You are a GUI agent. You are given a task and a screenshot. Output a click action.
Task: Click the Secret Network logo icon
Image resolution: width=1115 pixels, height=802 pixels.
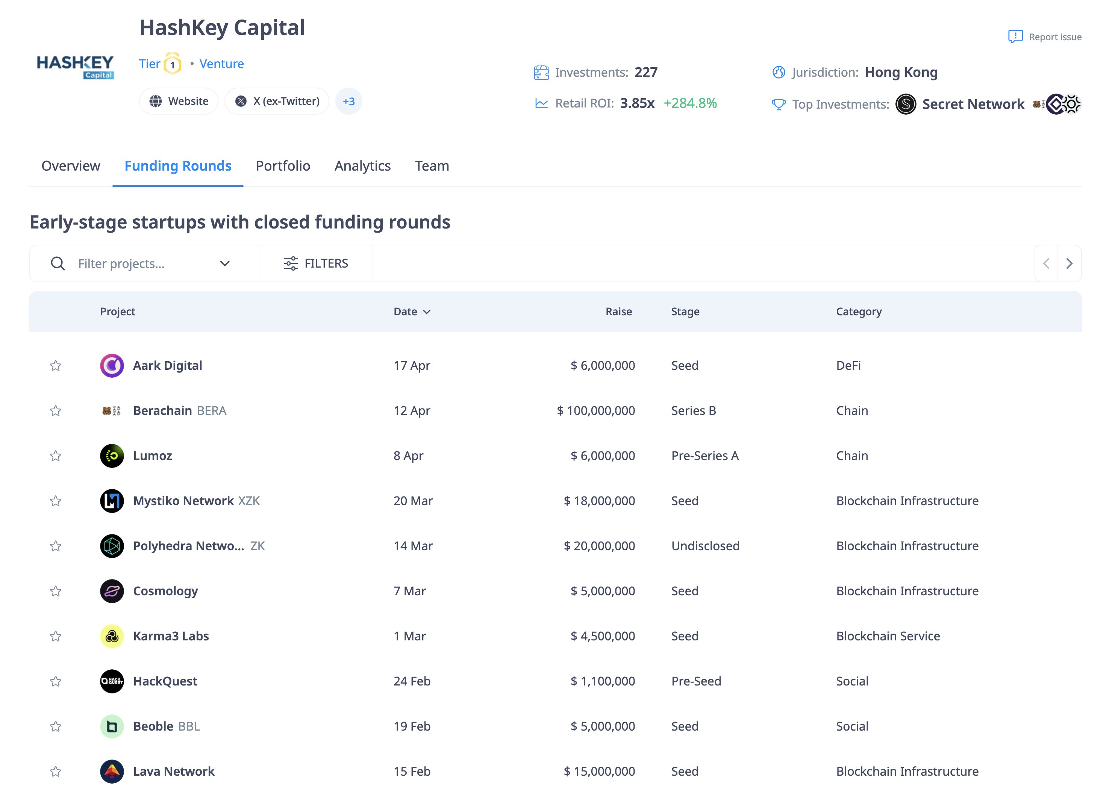click(x=905, y=104)
